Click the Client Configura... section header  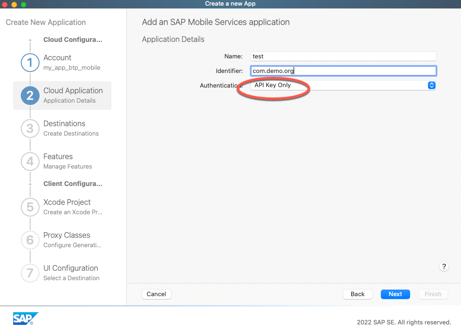(x=73, y=184)
